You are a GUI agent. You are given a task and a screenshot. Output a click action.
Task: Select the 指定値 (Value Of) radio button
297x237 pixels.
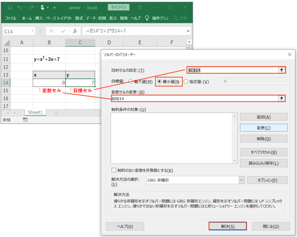tap(186, 82)
